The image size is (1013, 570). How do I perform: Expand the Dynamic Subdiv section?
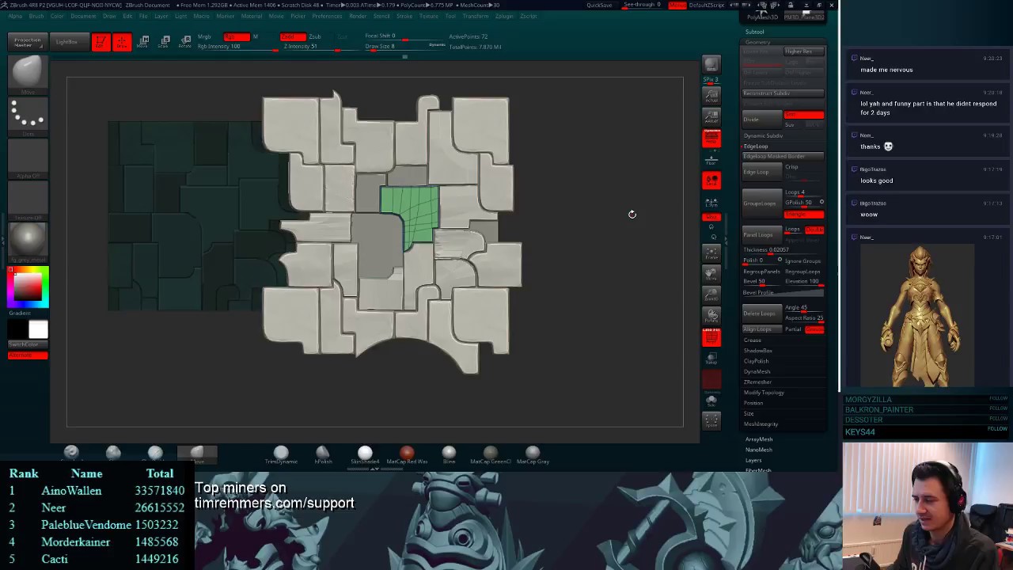(x=763, y=135)
